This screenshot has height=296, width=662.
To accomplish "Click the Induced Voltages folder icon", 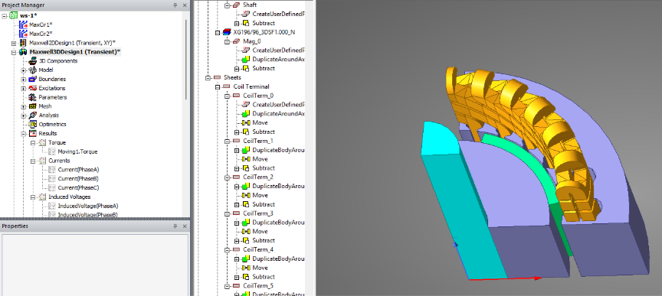I will point(42,197).
